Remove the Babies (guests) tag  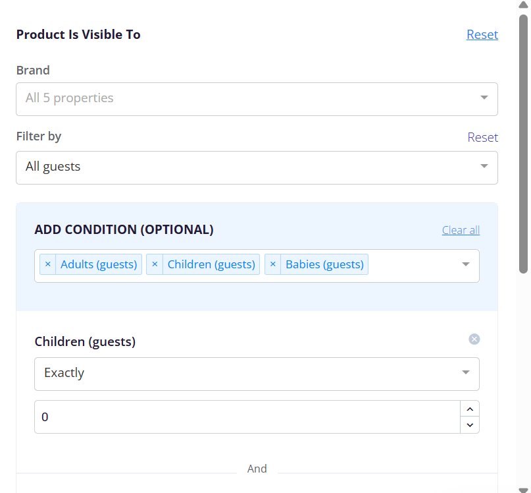273,264
